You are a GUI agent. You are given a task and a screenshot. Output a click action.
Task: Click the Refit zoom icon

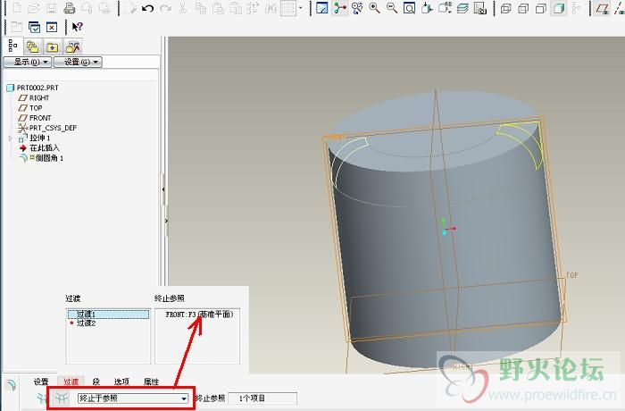[409, 7]
